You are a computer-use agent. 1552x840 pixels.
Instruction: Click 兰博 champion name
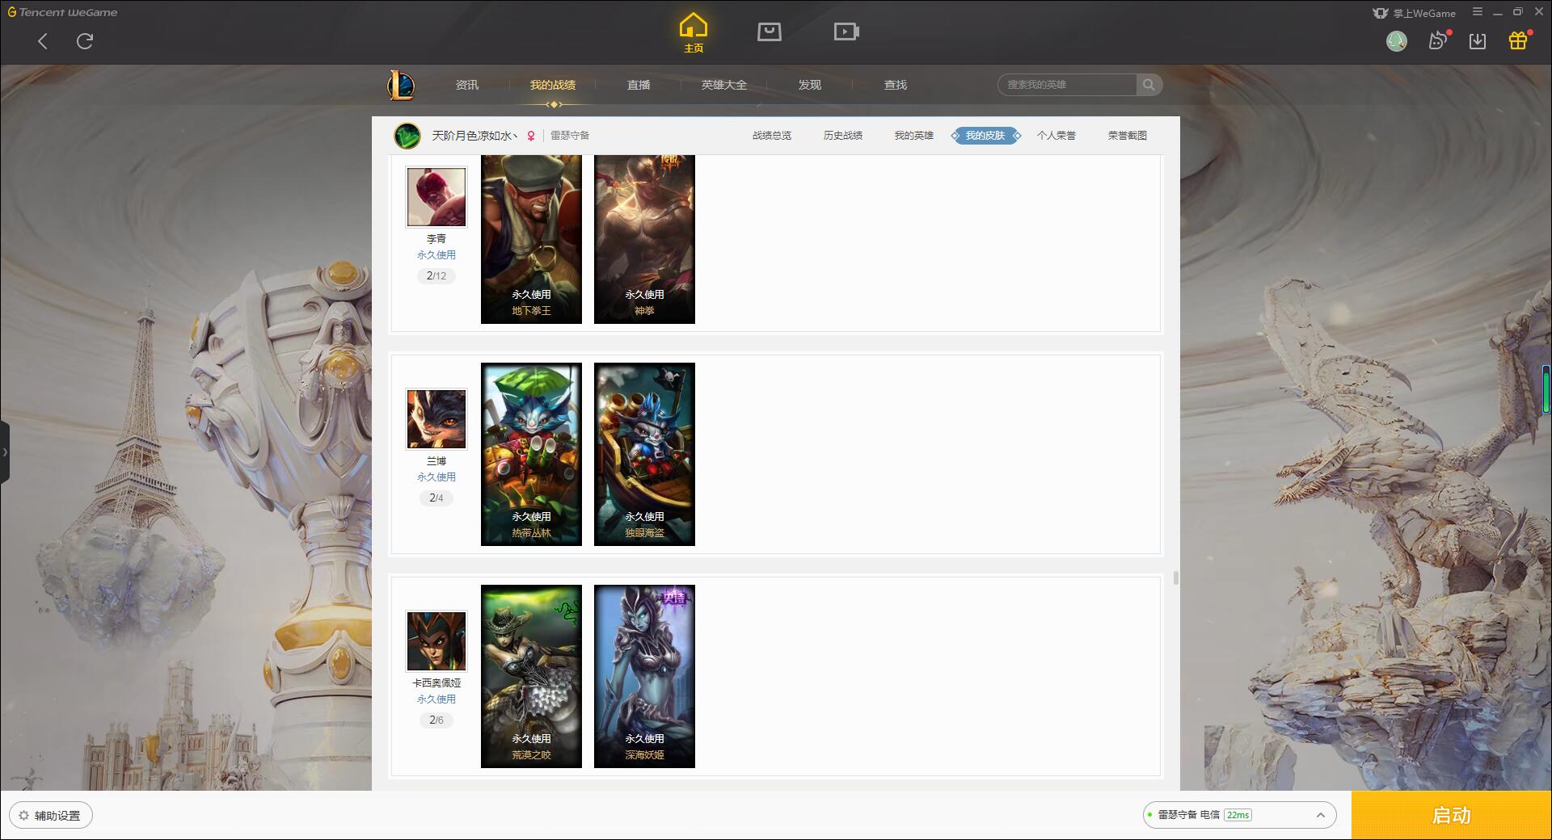pyautogui.click(x=436, y=461)
